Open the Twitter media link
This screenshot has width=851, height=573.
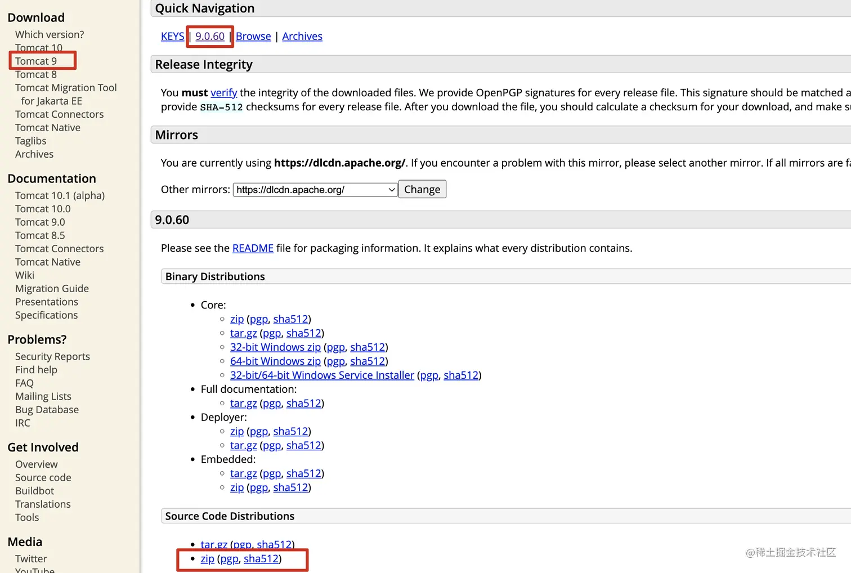click(31, 559)
